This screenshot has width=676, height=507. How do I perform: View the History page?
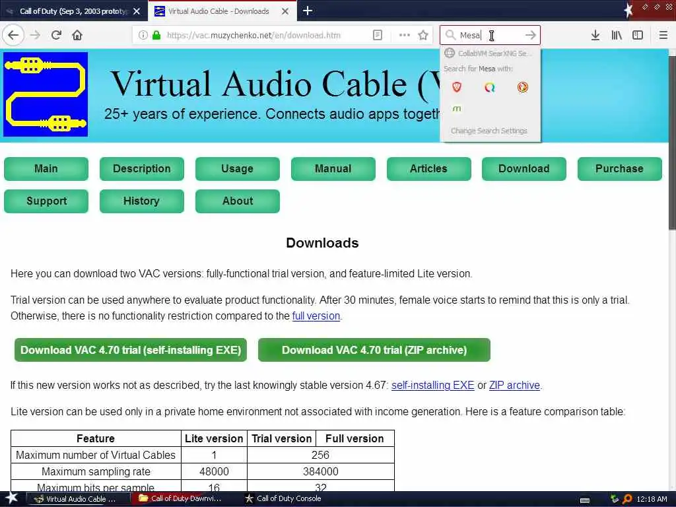(x=142, y=201)
